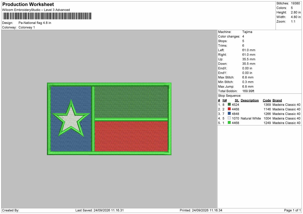Image resolution: width=303 pixels, height=214 pixels.
Task: Click the 'Natural White' description
Action: [x=251, y=118]
